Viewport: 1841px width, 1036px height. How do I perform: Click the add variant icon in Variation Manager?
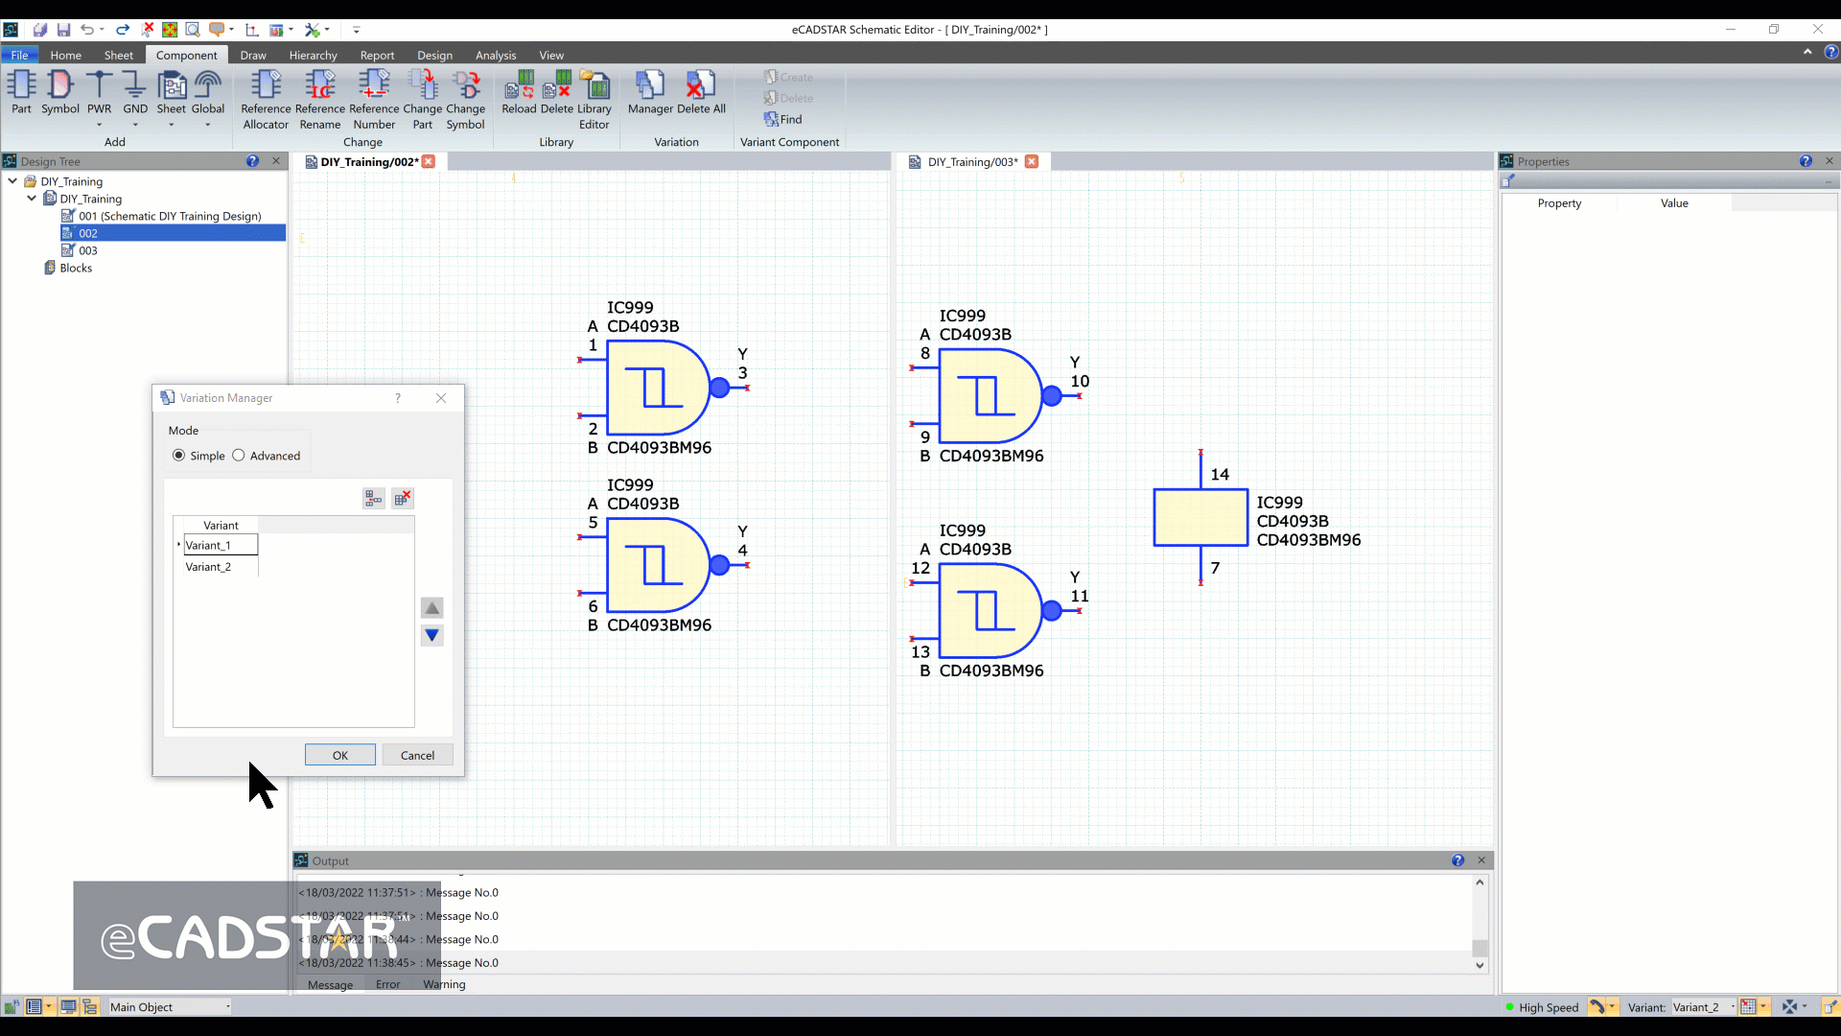click(x=374, y=498)
